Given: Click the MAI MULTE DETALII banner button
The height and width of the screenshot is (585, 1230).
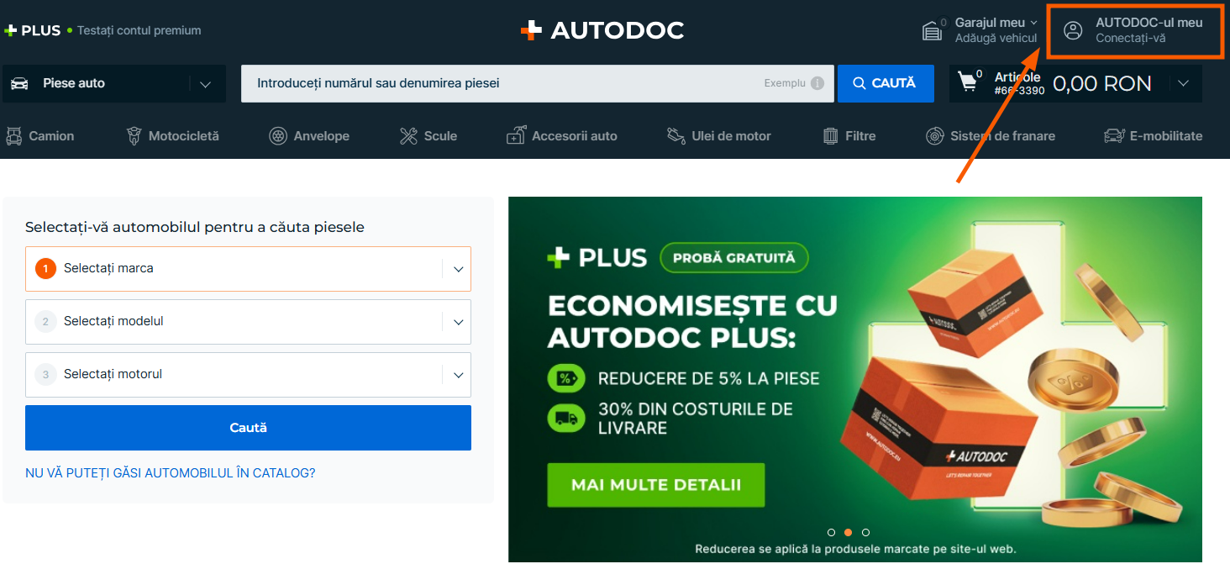Looking at the screenshot, I should click(x=656, y=485).
